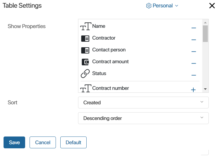
Task: Hide the Contractor property using minus
Action: [x=194, y=40]
